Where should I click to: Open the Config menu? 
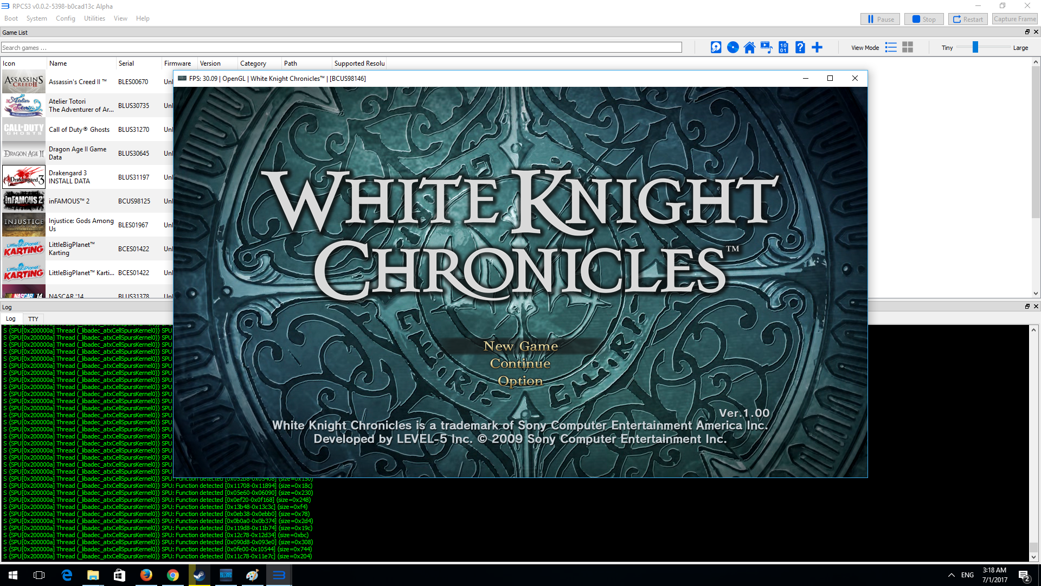[x=65, y=18]
